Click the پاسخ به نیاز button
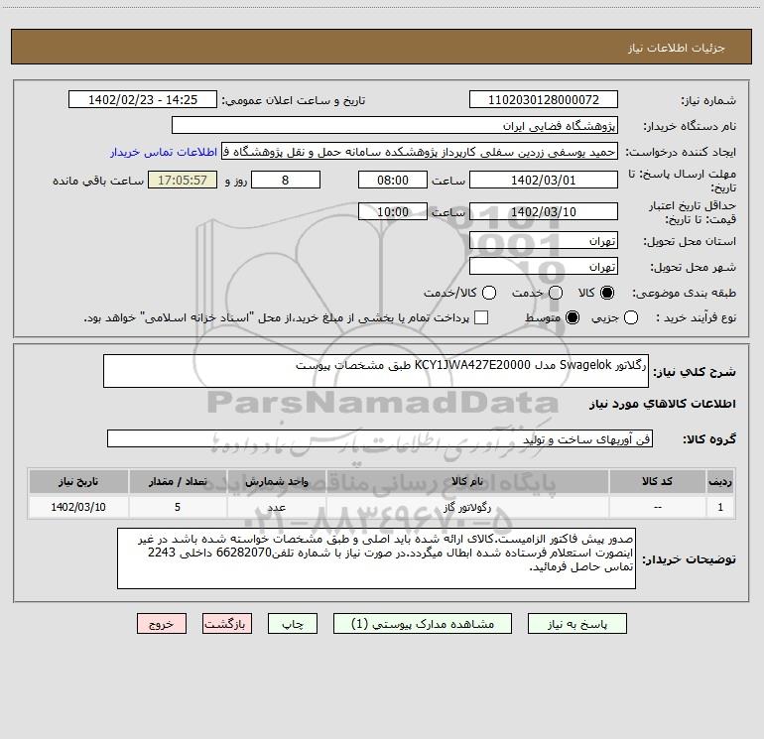The height and width of the screenshot is (739, 764). [x=577, y=624]
